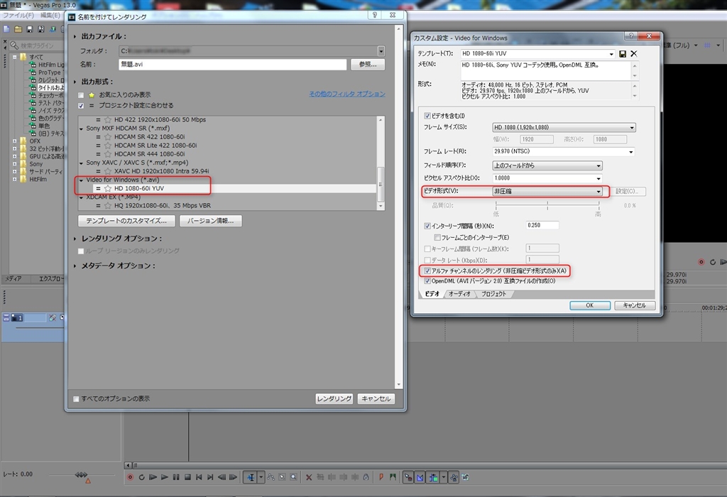Toggle the Automatic Crossfades icon
727x497 pixels.
coord(420,477)
